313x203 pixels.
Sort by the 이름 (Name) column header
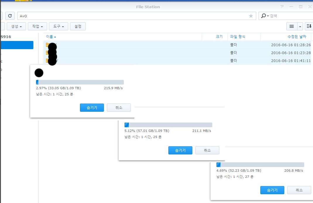(x=50, y=37)
